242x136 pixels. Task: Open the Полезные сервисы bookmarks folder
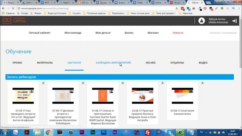click(x=95, y=13)
